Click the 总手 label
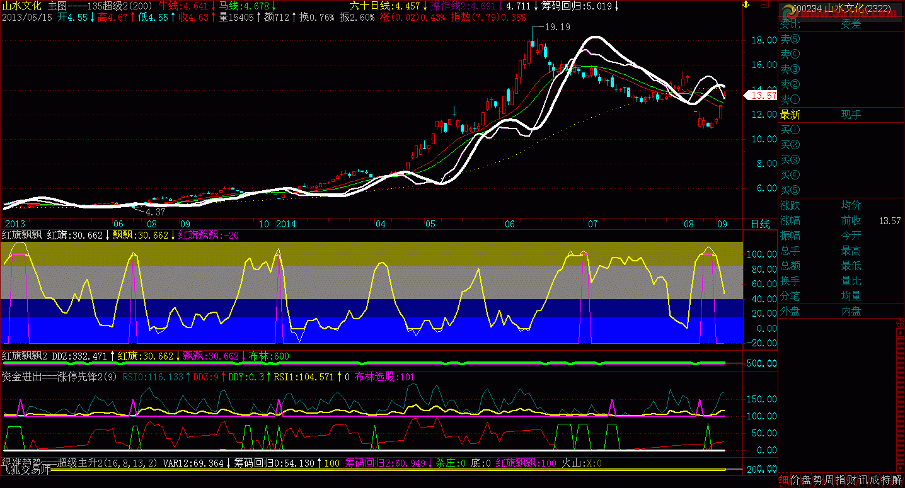The image size is (905, 488). point(790,251)
